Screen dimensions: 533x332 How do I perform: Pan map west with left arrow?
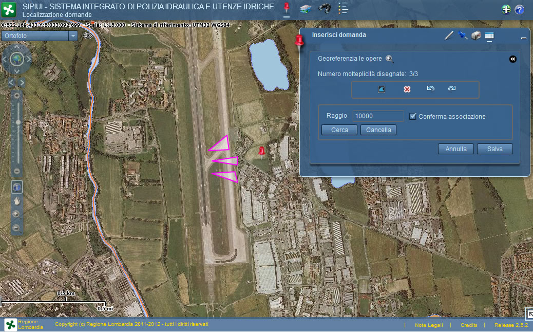[5, 59]
